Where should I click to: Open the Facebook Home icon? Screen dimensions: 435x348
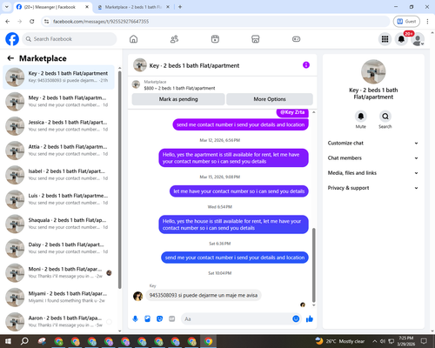click(133, 39)
